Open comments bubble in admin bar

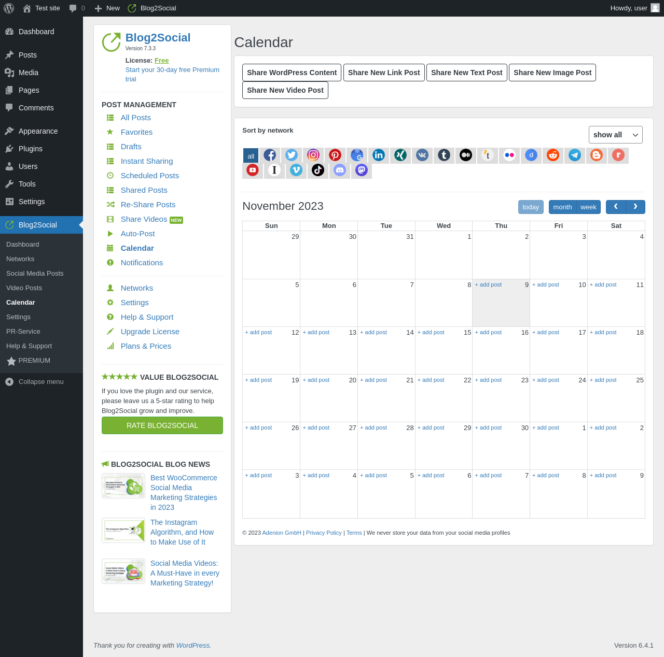tap(77, 8)
